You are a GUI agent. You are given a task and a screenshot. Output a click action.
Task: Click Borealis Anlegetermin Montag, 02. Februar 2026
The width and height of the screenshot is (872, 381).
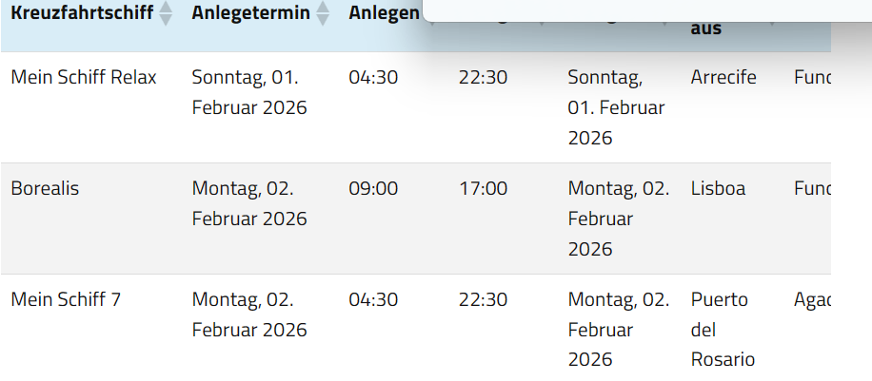249,203
